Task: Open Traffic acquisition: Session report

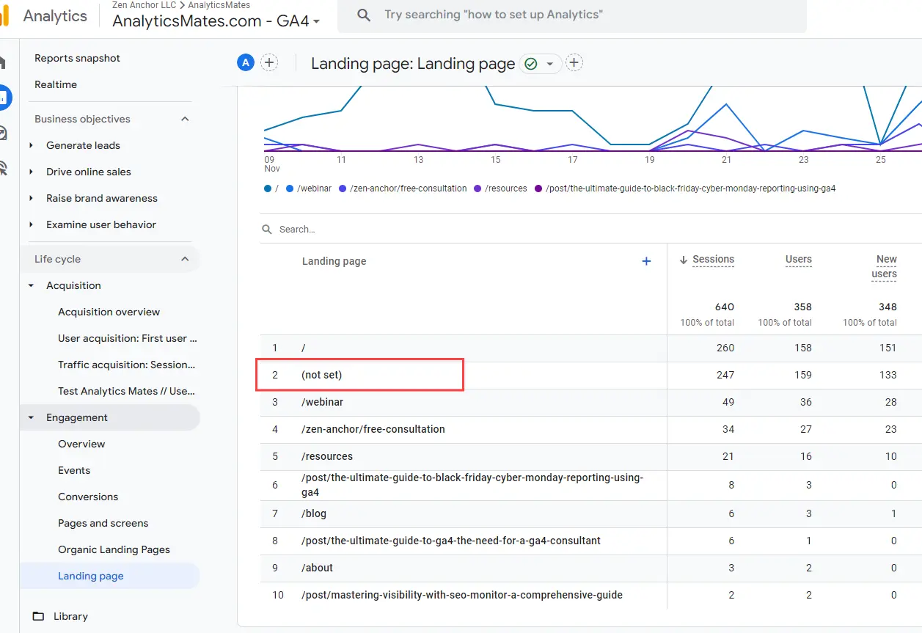Action: [x=127, y=365]
